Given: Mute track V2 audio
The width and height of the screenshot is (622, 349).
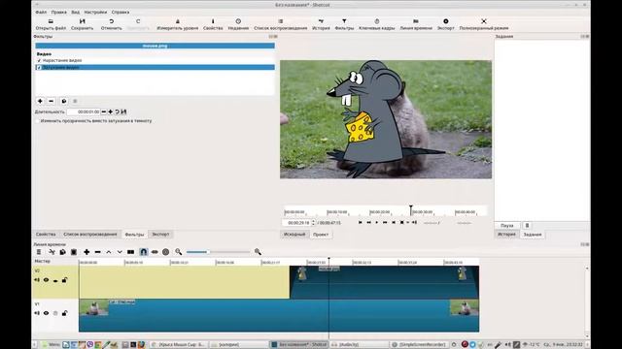Looking at the screenshot, I should pos(37,280).
